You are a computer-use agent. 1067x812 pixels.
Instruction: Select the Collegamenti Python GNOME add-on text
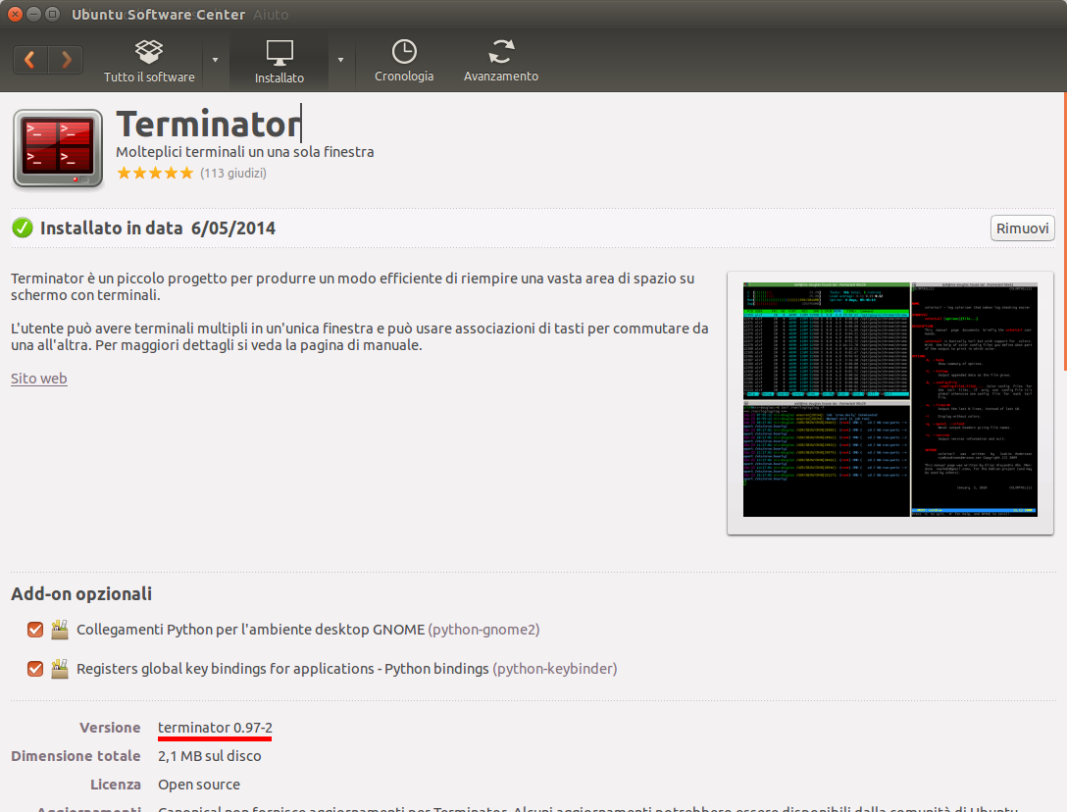point(308,630)
